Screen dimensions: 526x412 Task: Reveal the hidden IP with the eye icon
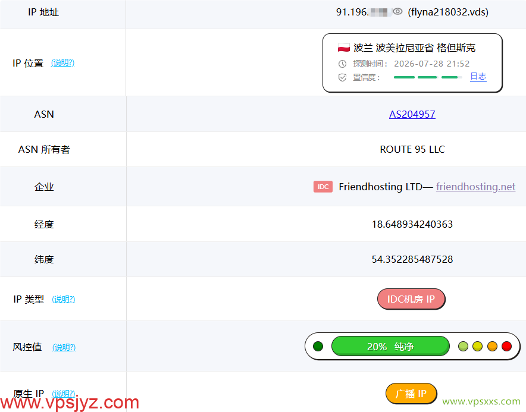[397, 12]
